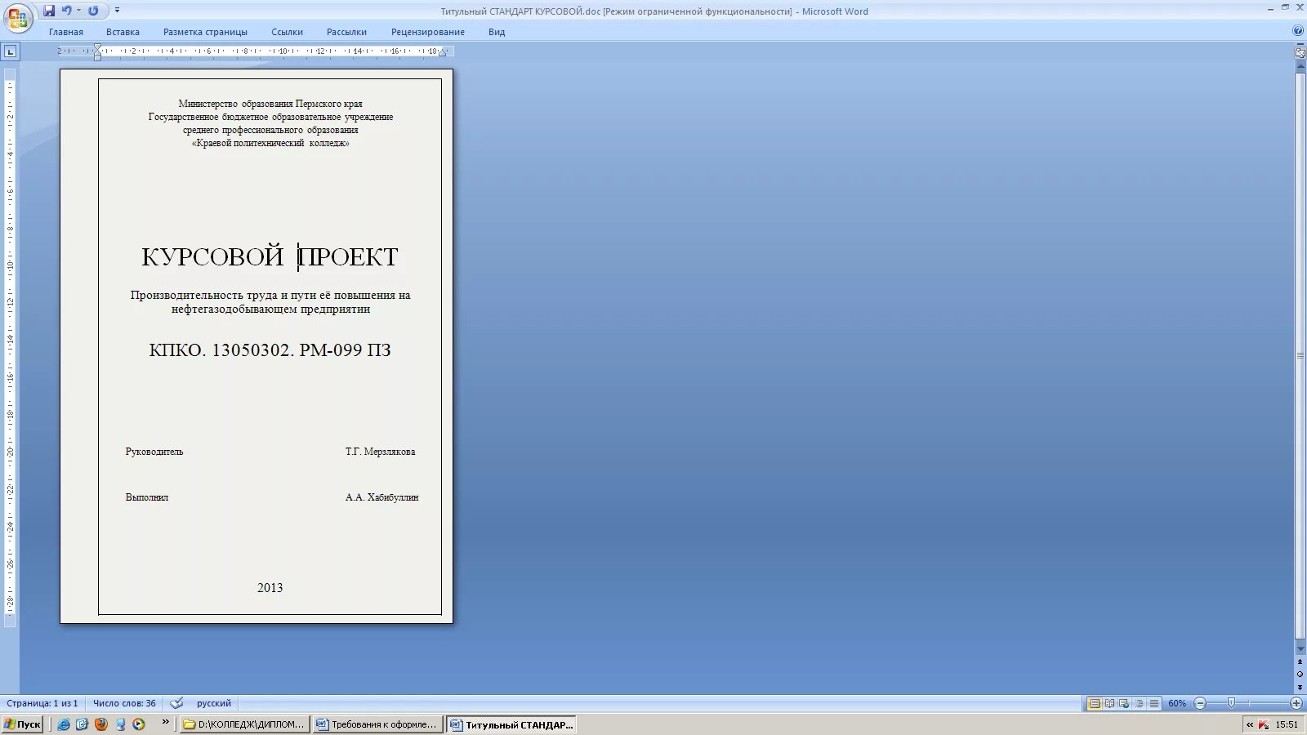1307x735 pixels.
Task: Switch to Full Screen Reading view
Action: [x=1109, y=703]
